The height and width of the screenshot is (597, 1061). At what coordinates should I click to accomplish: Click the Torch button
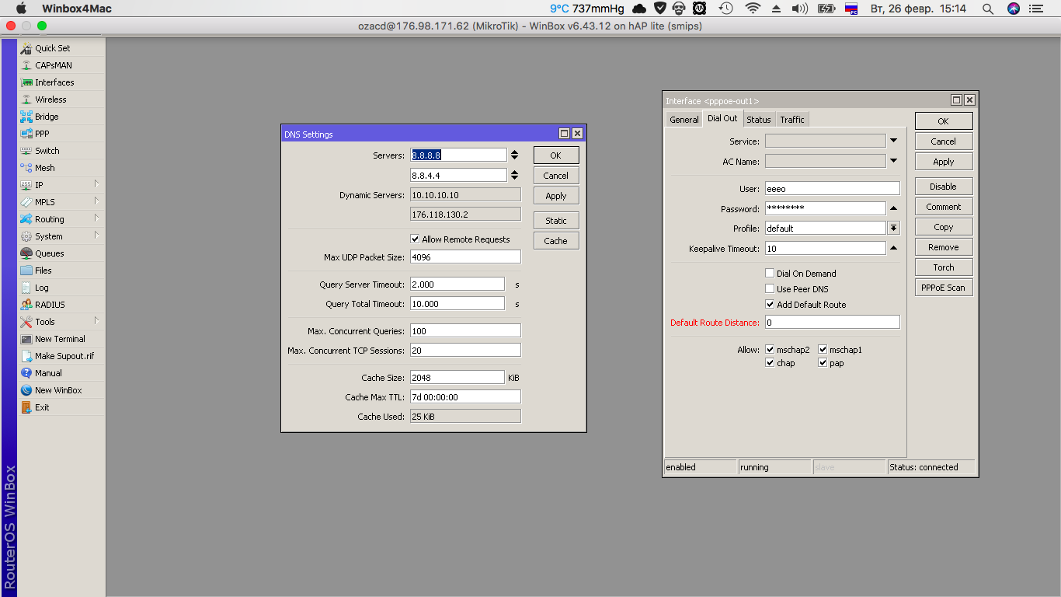click(x=944, y=267)
